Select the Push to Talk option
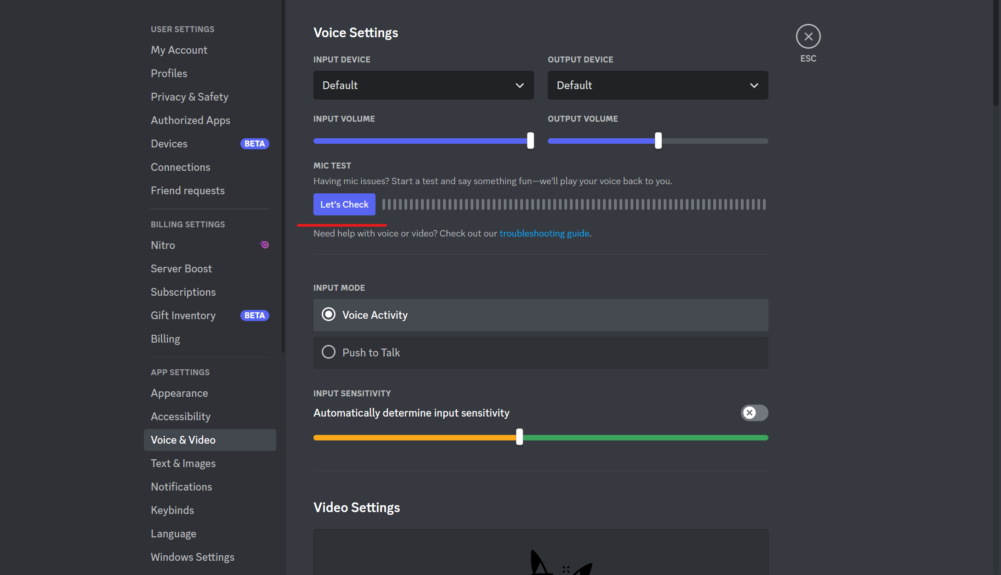Viewport: 1001px width, 575px height. [329, 352]
